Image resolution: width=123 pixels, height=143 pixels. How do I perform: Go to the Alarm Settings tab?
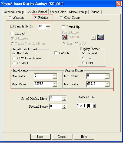(78, 12)
